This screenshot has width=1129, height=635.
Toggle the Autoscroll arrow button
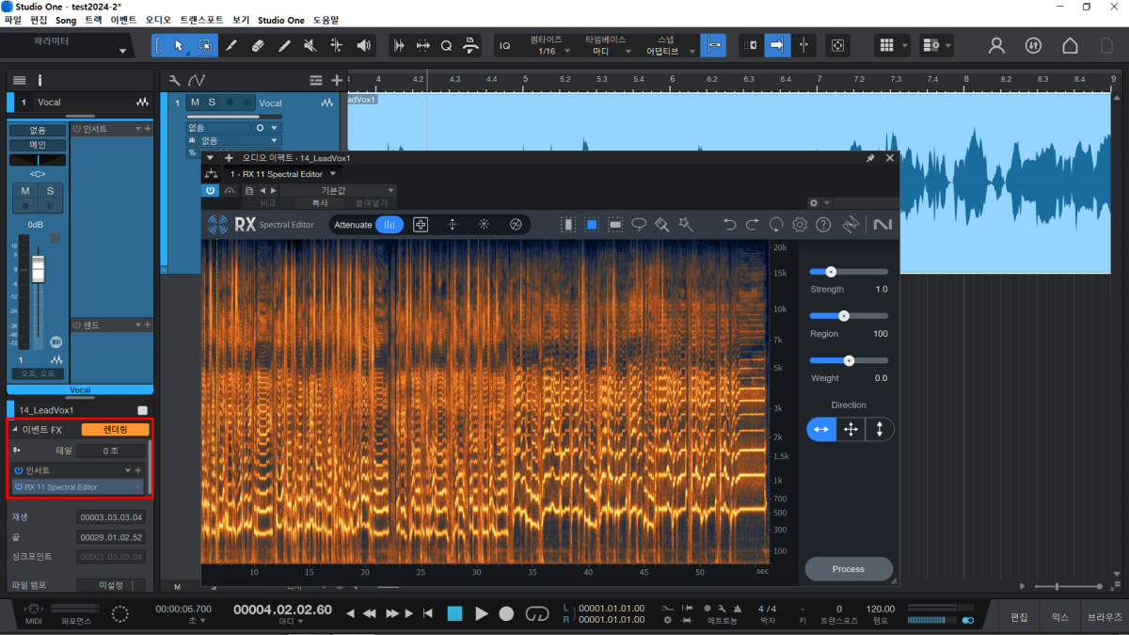click(777, 45)
